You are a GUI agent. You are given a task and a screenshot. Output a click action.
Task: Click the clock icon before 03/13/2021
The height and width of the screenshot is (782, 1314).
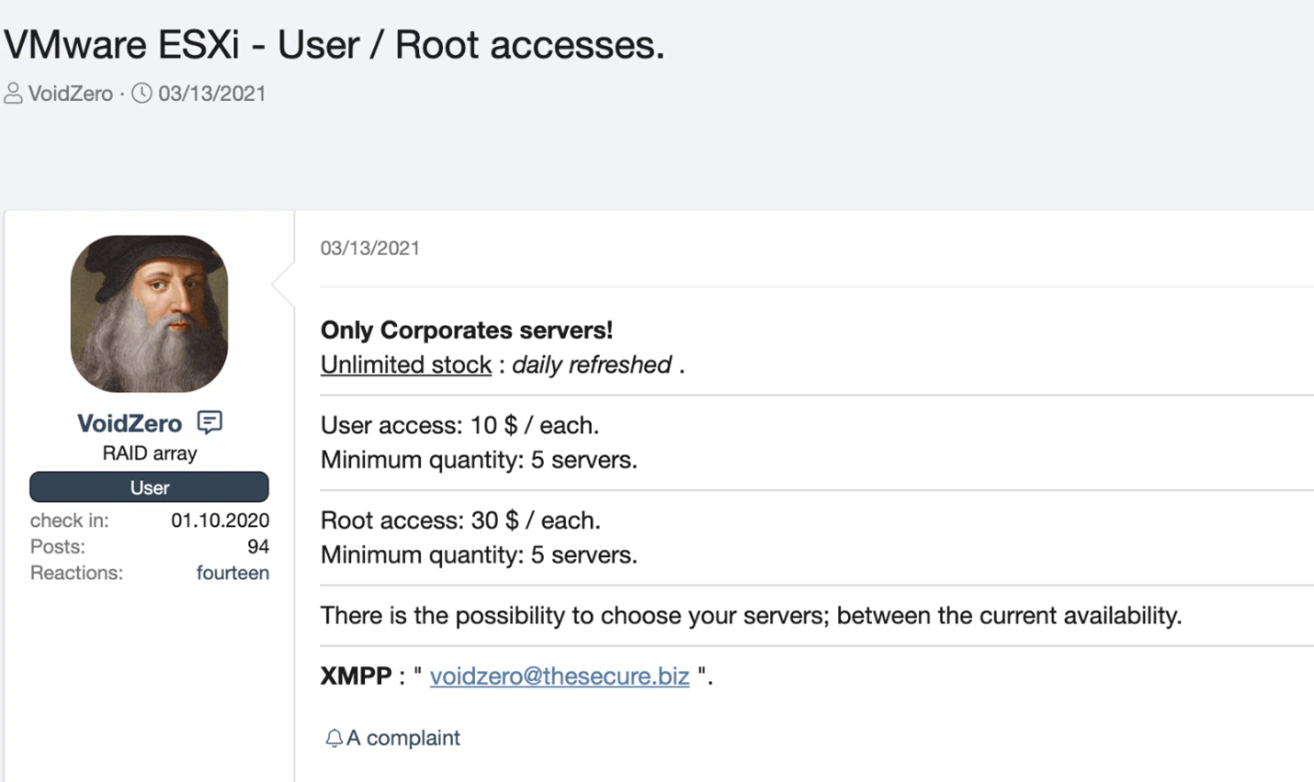pyautogui.click(x=142, y=94)
